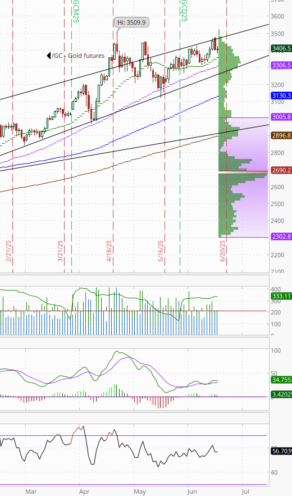292x496 pixels.
Task: Click the 3500 level on price axis
Action: 277,34
